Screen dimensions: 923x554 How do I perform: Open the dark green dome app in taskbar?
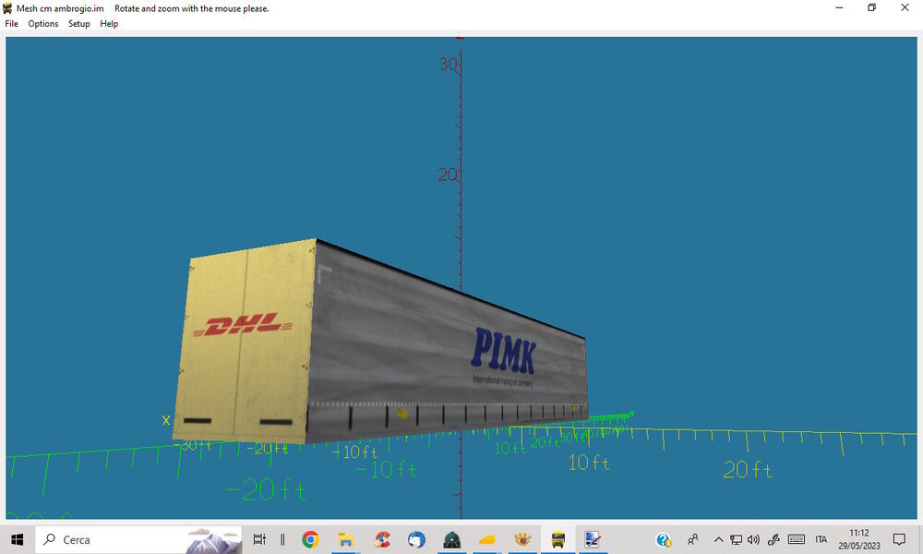pyautogui.click(x=452, y=539)
